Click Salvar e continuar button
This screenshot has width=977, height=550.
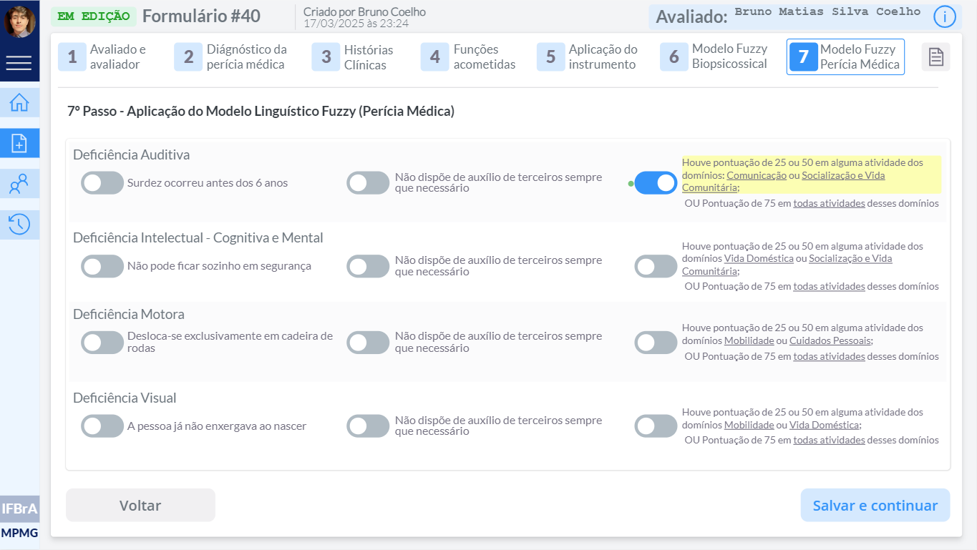tap(875, 506)
